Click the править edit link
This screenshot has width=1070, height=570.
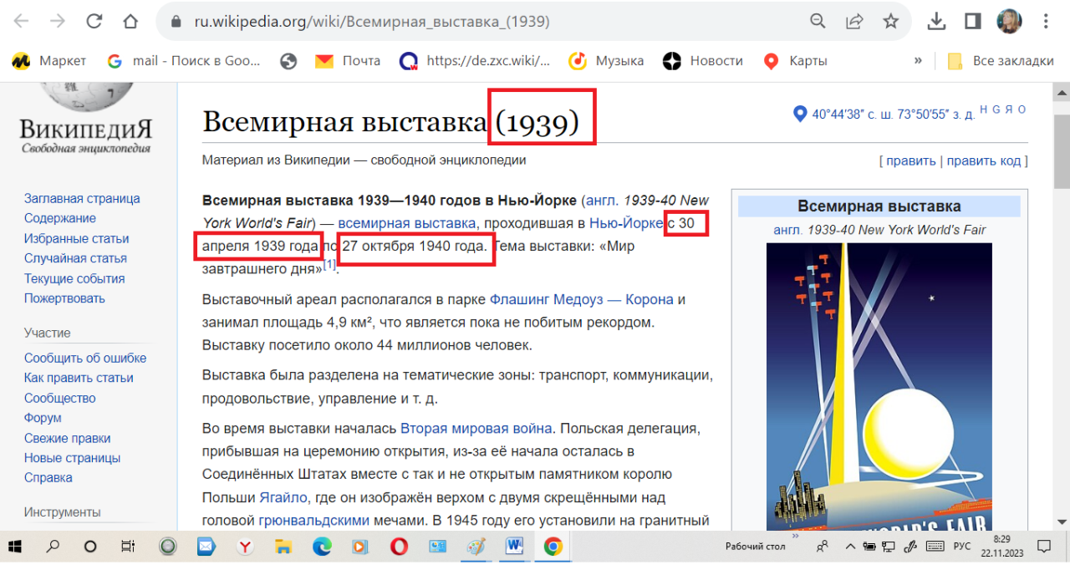pyautogui.click(x=910, y=160)
